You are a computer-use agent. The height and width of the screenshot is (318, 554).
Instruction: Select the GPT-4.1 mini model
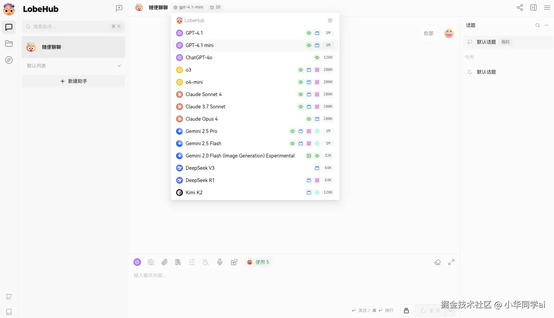[255, 45]
